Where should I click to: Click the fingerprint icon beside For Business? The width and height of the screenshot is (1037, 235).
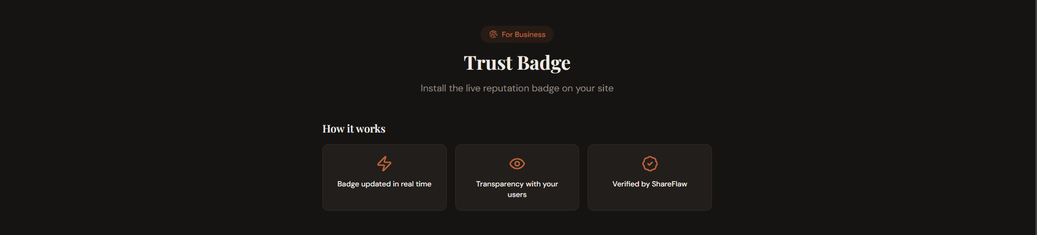(493, 34)
